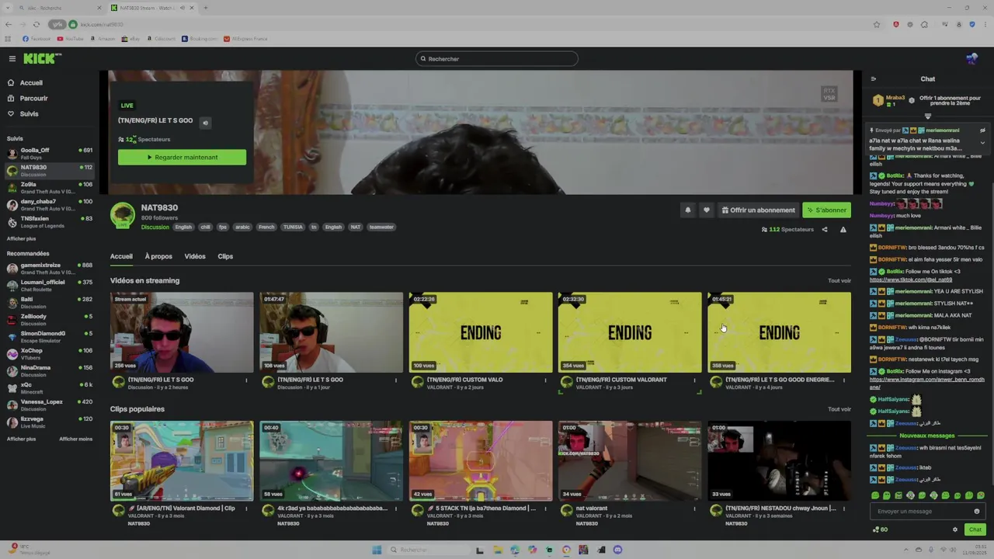Click the Rechercher search field
The image size is (994, 559).
(497, 59)
